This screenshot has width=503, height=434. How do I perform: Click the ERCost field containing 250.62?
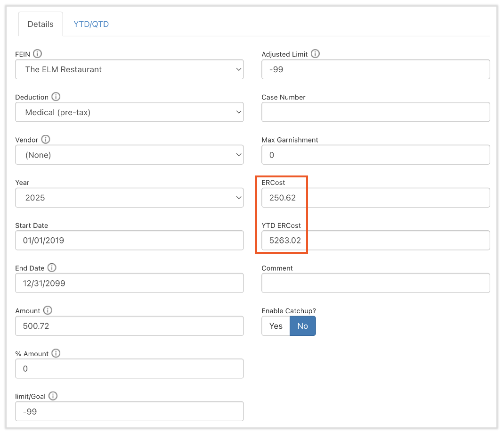tap(375, 198)
